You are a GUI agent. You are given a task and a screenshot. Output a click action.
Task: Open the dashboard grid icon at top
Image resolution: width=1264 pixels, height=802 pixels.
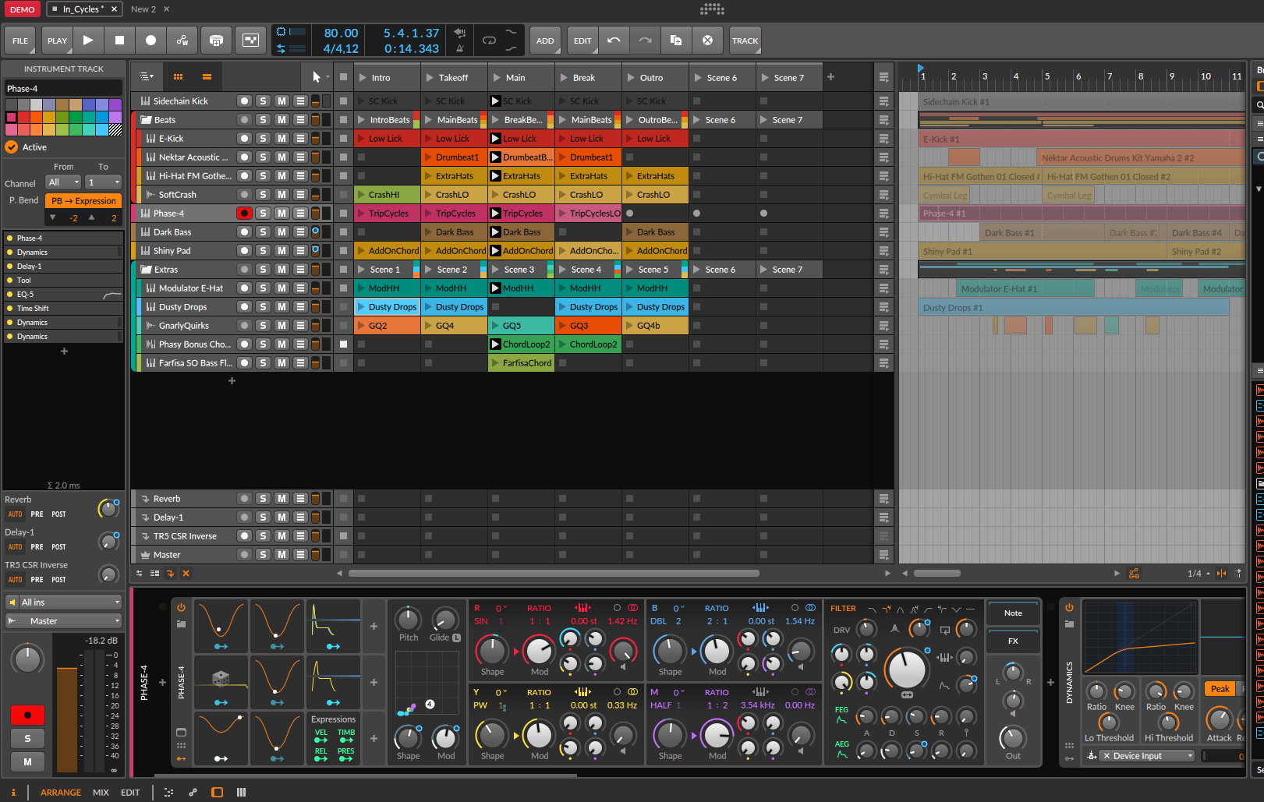[x=712, y=9]
